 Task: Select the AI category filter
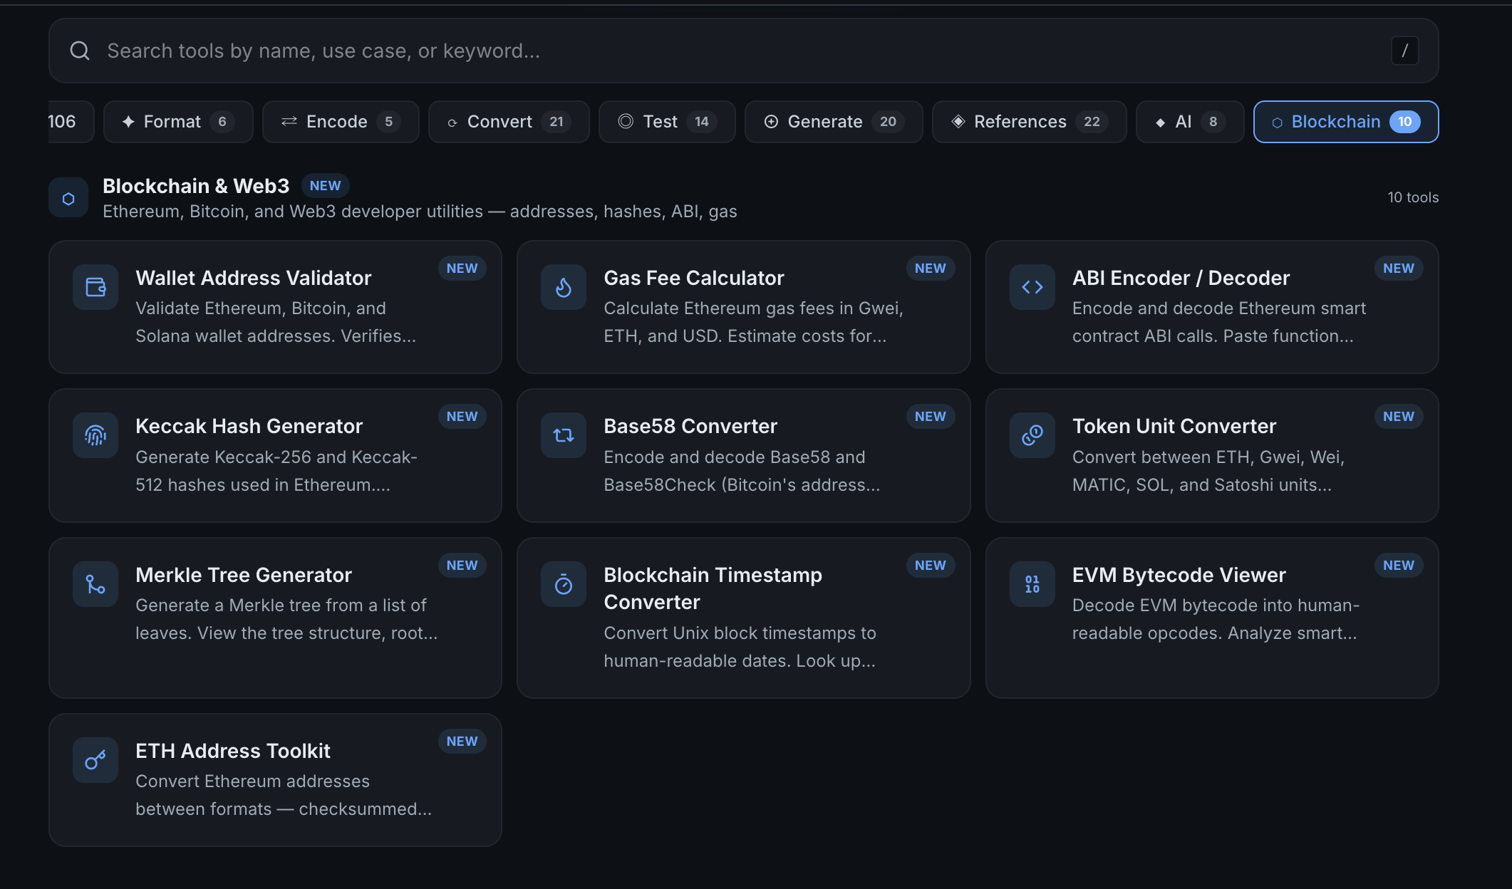(1189, 121)
